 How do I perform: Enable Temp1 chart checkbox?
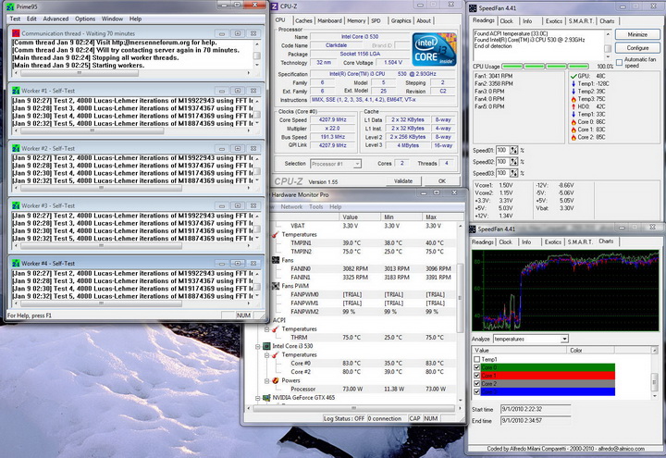point(476,359)
